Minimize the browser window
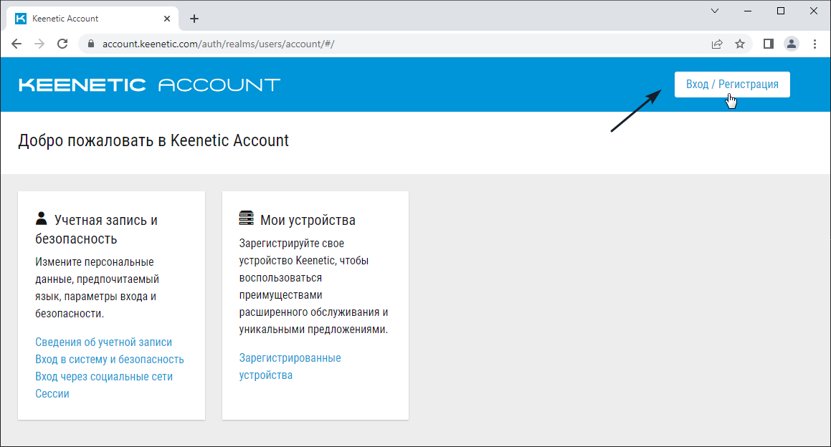This screenshot has width=831, height=447. 748,11
